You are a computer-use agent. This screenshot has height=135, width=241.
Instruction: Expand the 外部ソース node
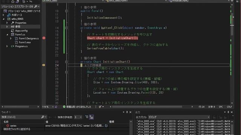point(3,15)
